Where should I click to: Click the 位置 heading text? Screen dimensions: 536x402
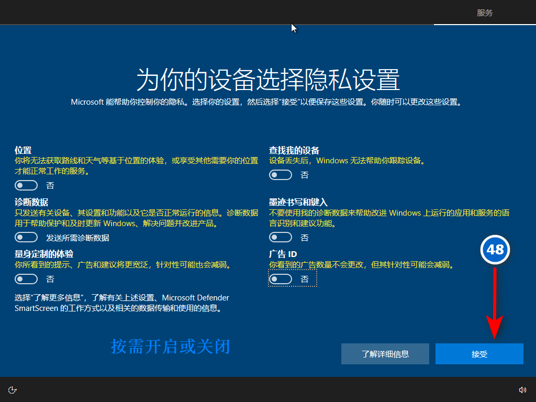click(23, 150)
